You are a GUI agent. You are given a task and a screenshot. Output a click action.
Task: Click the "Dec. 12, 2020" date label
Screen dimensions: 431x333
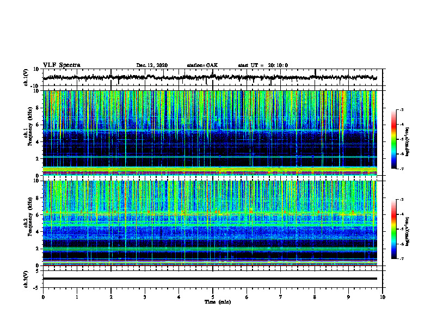pos(152,65)
